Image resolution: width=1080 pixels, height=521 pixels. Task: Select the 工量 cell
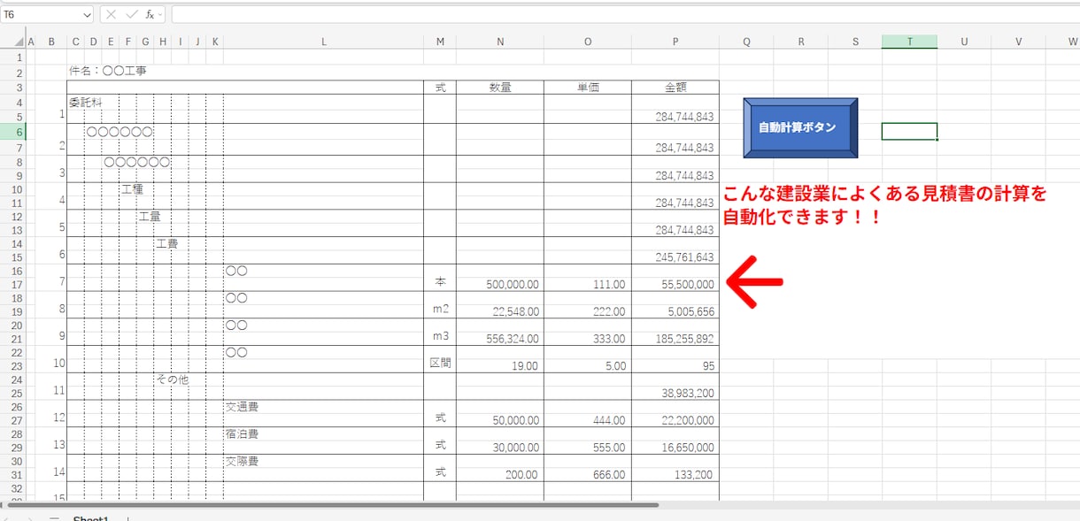[150, 216]
